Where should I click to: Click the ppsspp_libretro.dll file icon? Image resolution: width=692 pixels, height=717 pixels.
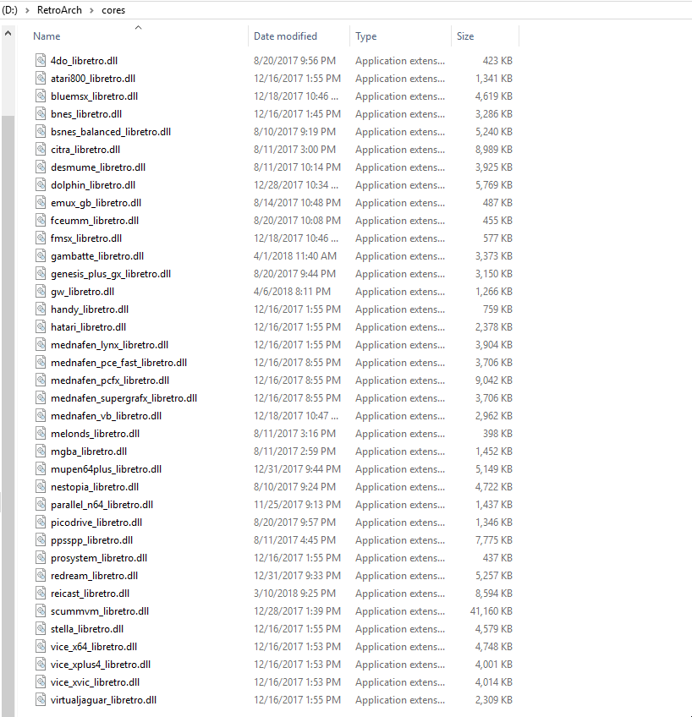click(41, 540)
